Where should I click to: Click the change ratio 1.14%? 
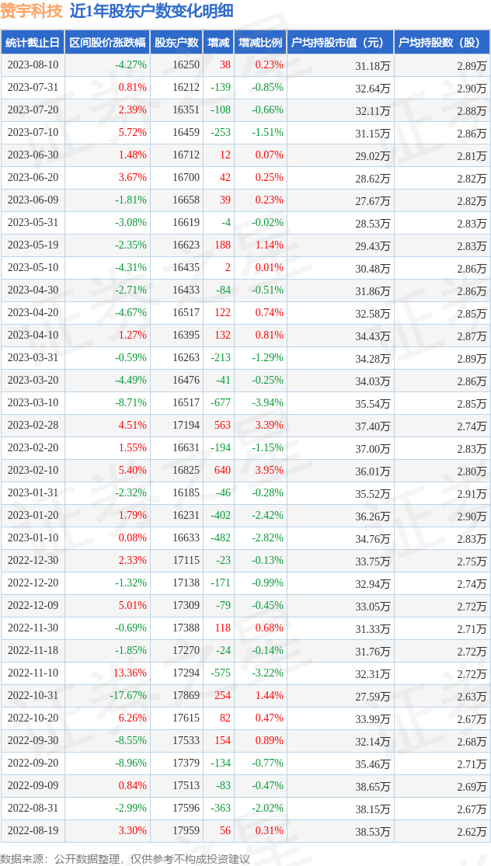point(270,245)
